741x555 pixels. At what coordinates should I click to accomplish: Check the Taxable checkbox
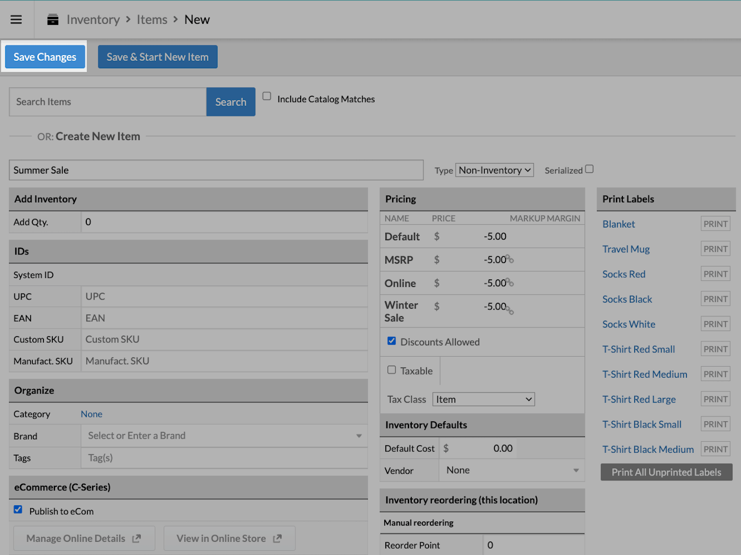pyautogui.click(x=392, y=370)
